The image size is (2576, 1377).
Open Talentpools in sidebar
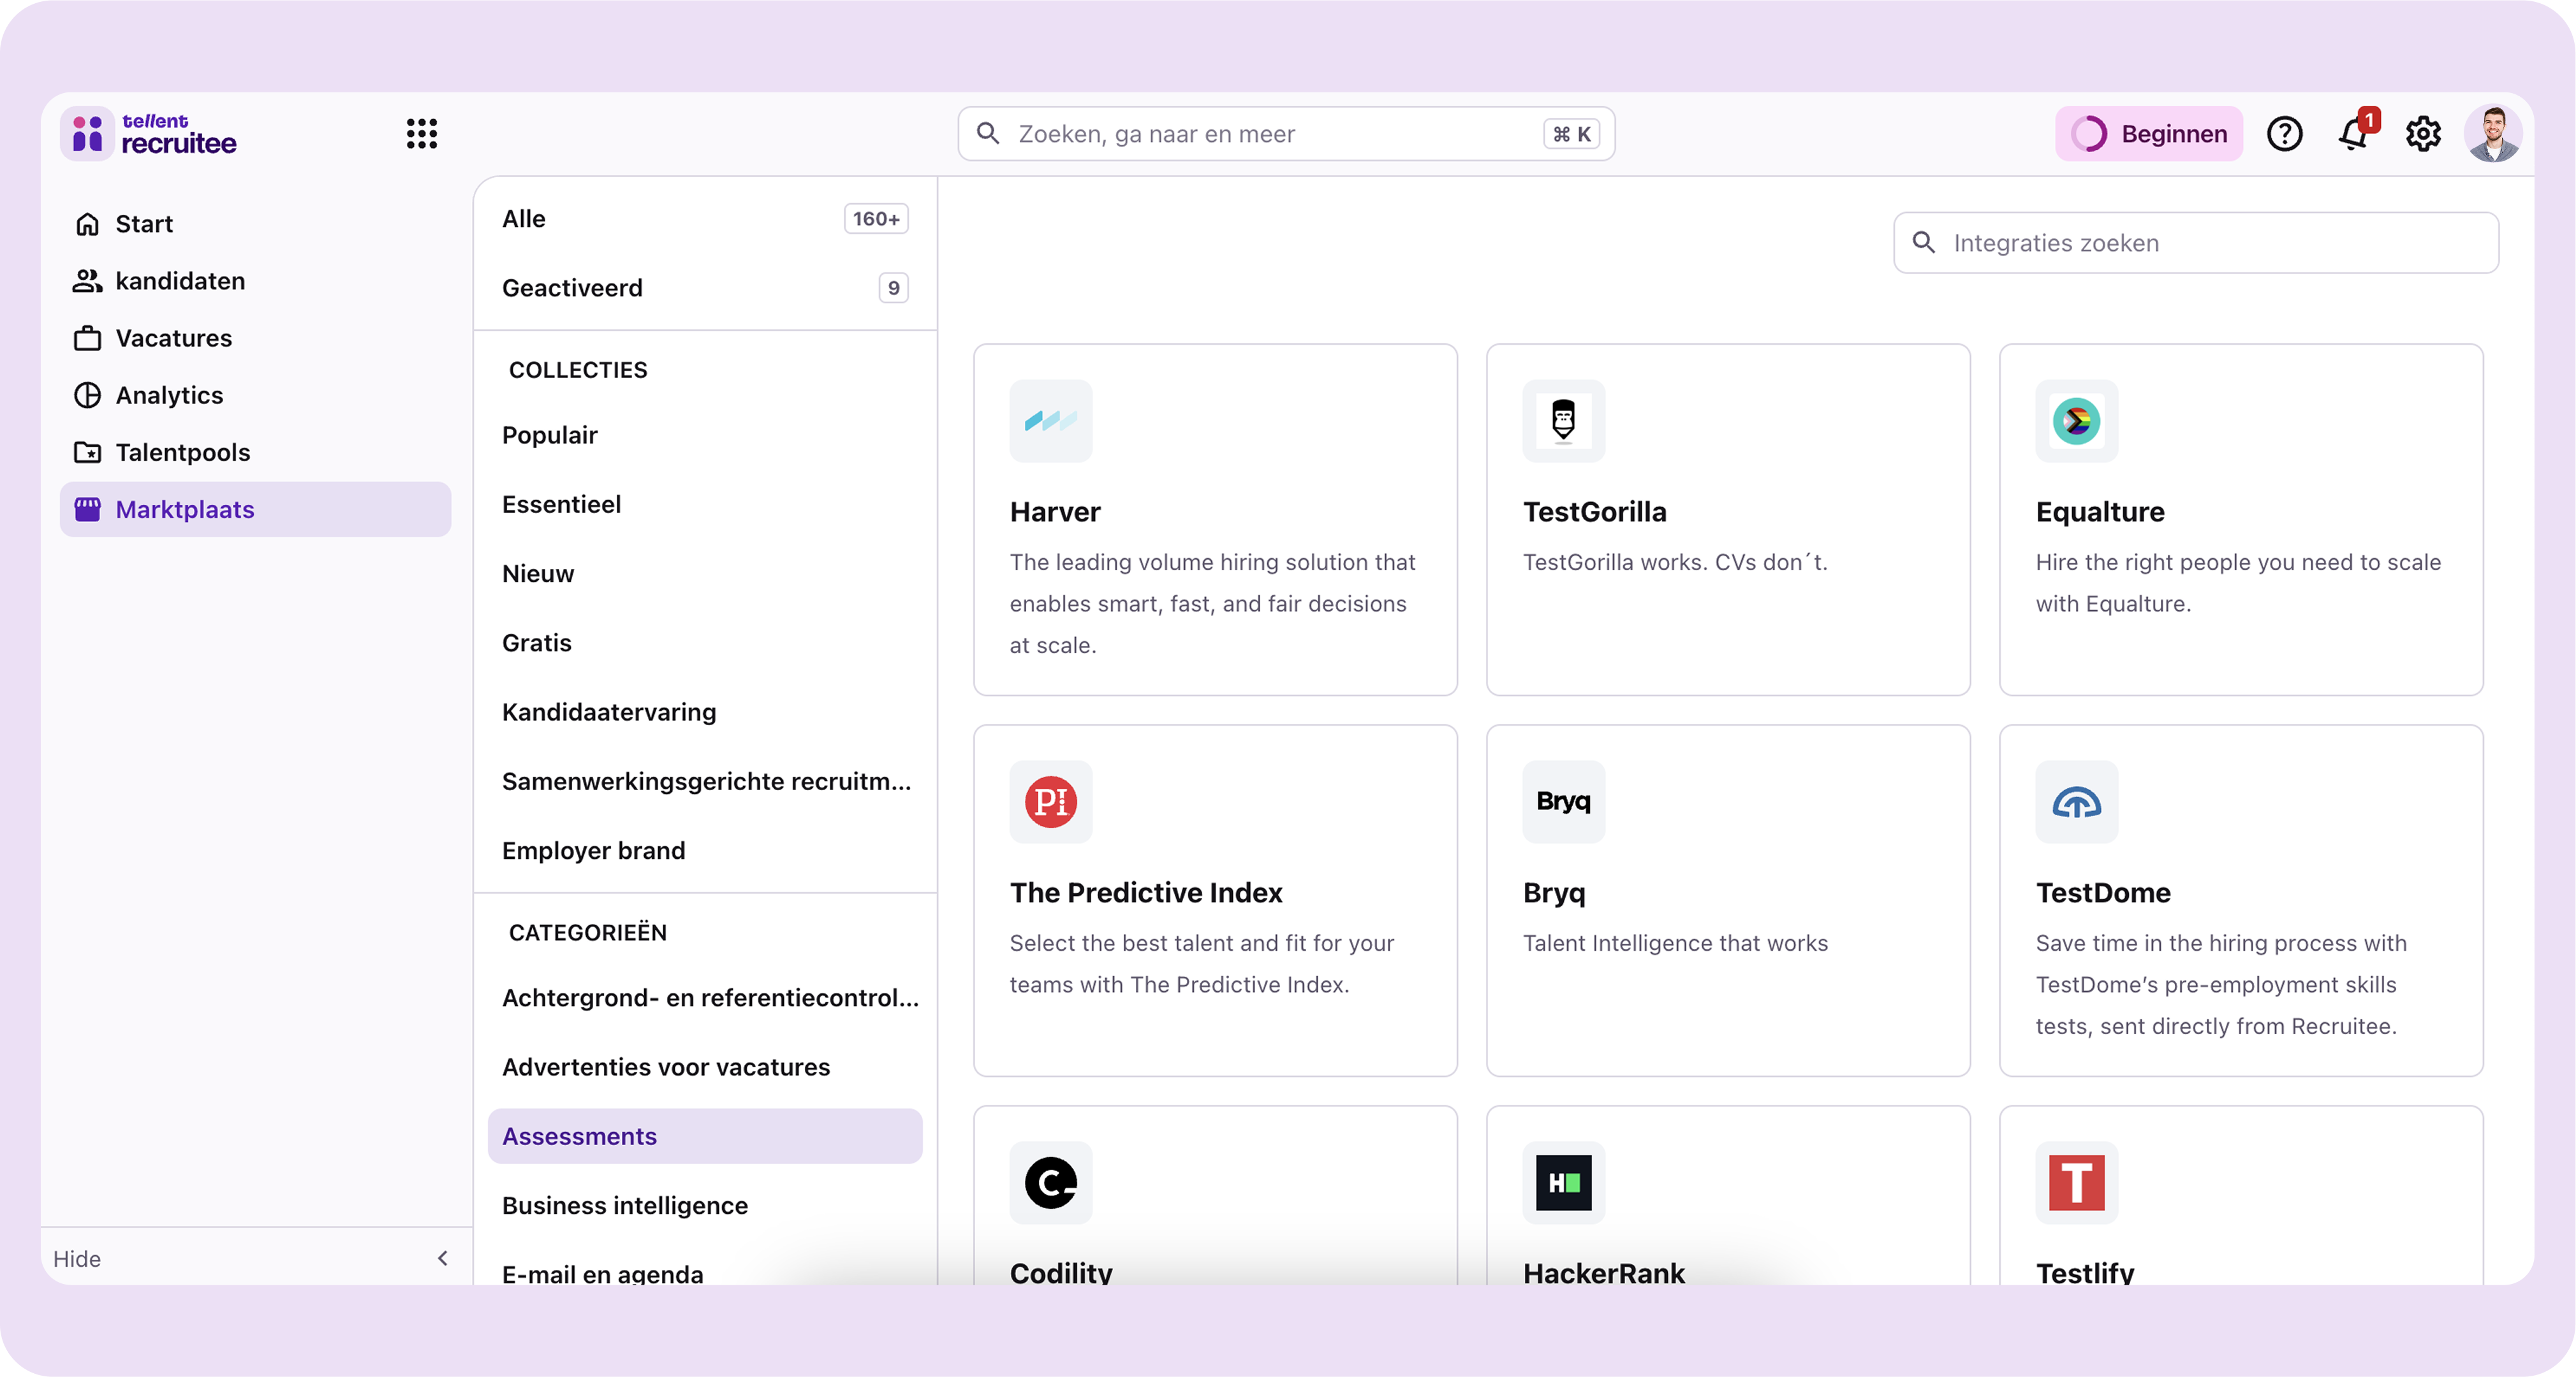pyautogui.click(x=182, y=452)
